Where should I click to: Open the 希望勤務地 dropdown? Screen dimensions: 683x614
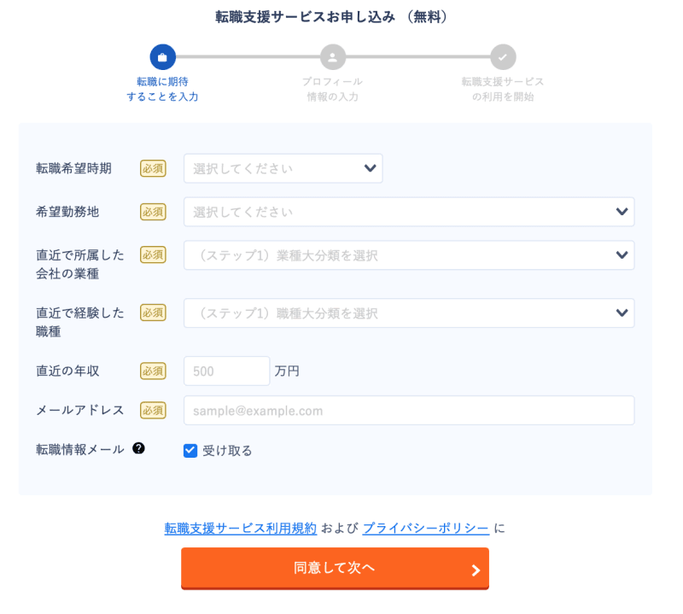pyautogui.click(x=408, y=212)
